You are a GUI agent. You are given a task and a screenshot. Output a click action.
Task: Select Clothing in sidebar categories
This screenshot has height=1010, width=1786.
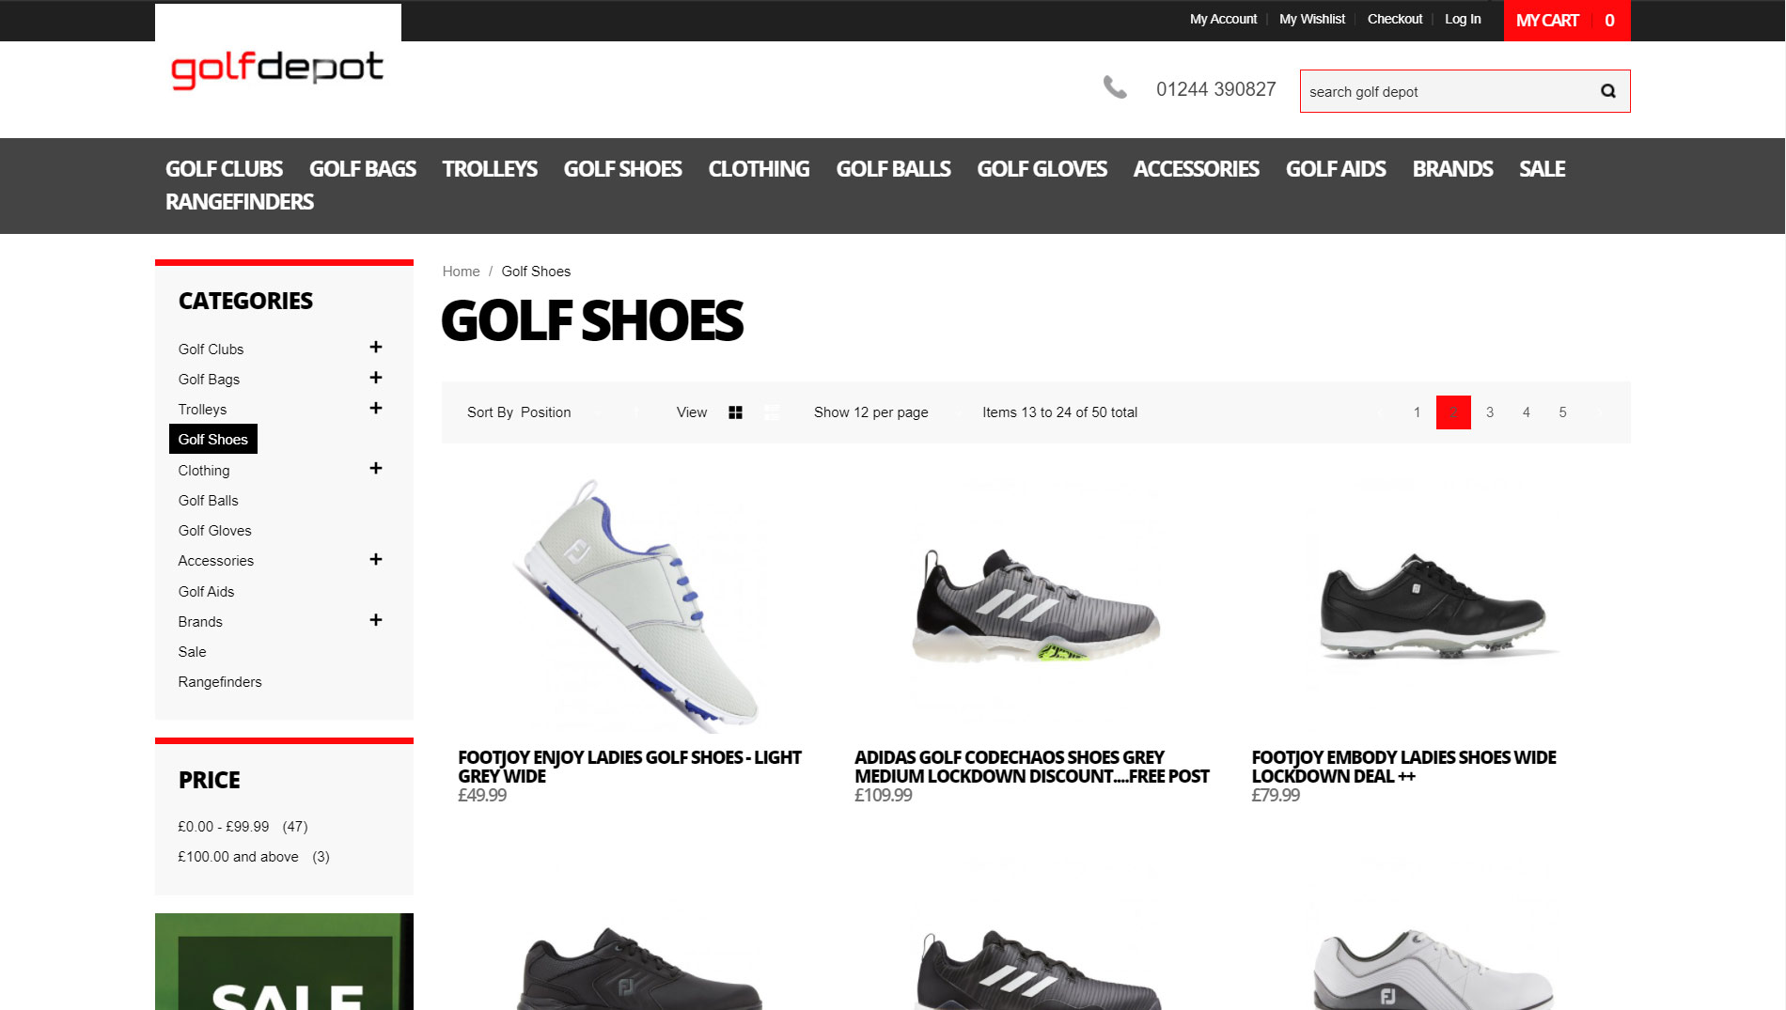click(x=204, y=471)
